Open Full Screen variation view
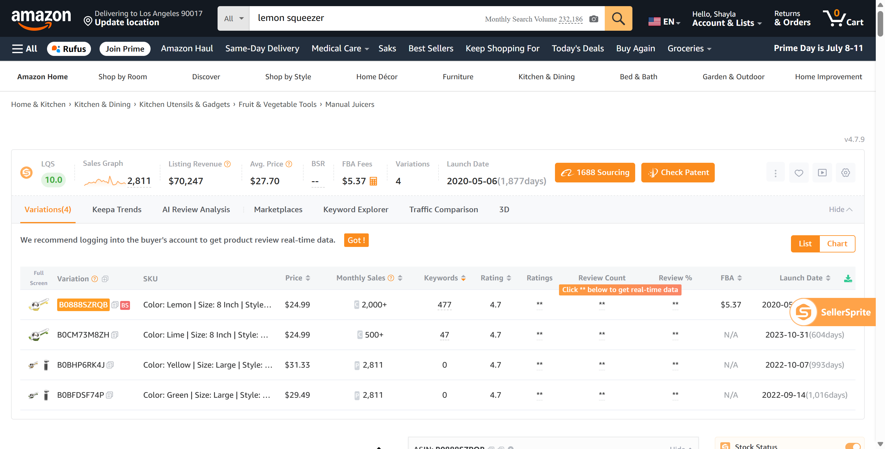This screenshot has width=885, height=449. 38,278
